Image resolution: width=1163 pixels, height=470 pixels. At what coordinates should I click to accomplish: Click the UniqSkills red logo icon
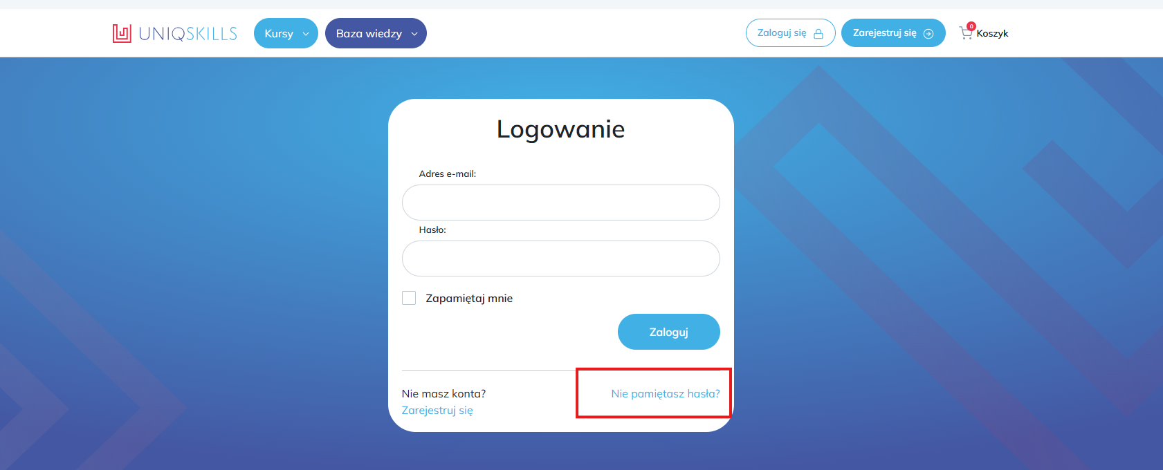(x=122, y=33)
